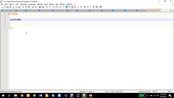Click the Stop Recording macro icon

pyautogui.click(x=88, y=7)
